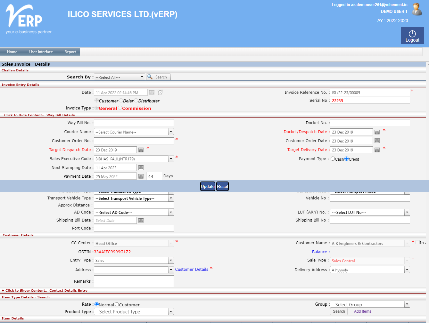Open calendar for Target Despatch Date
The height and width of the screenshot is (323, 429).
[141, 150]
